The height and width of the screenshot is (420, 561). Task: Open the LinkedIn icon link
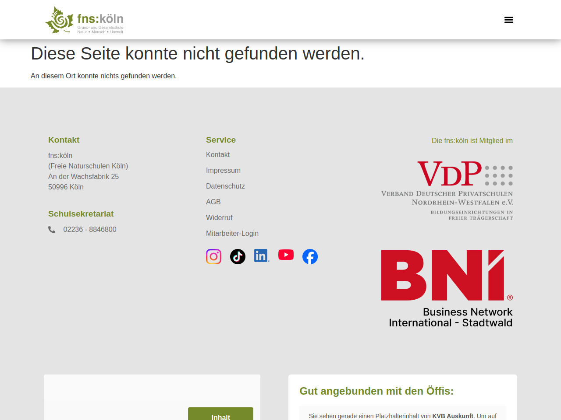tap(261, 255)
